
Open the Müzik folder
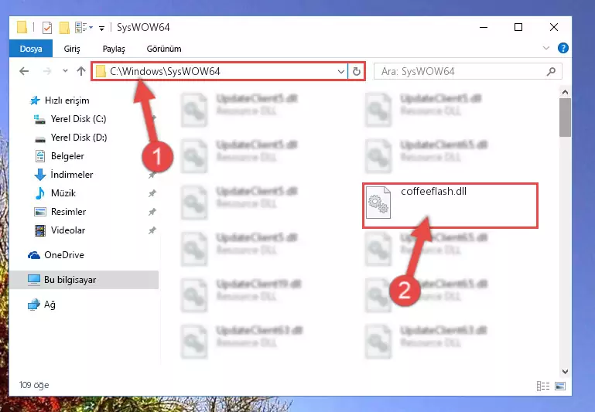55,193
